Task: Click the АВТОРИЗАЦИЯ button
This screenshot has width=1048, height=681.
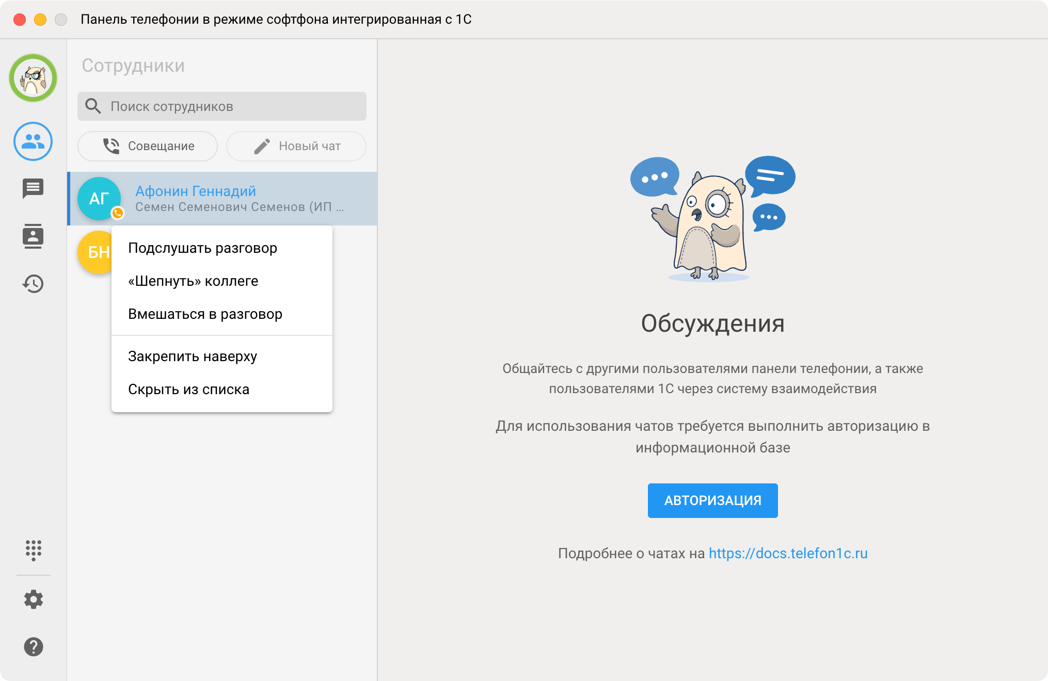Action: (712, 500)
